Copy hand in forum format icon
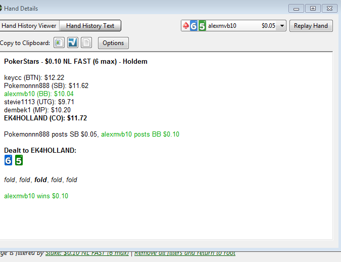The height and width of the screenshot is (262, 341). point(73,42)
